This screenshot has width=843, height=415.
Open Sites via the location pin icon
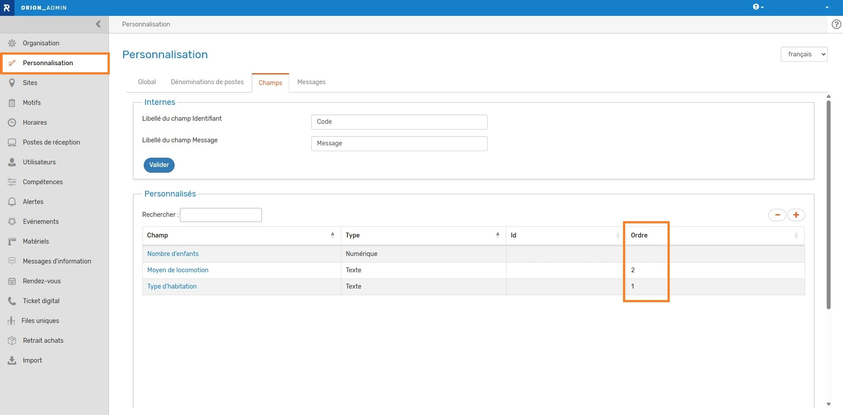click(12, 83)
